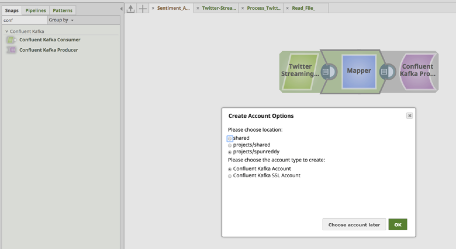The width and height of the screenshot is (456, 249).
Task: Choose Confluent Kafka Account radio button
Action: click(230, 169)
